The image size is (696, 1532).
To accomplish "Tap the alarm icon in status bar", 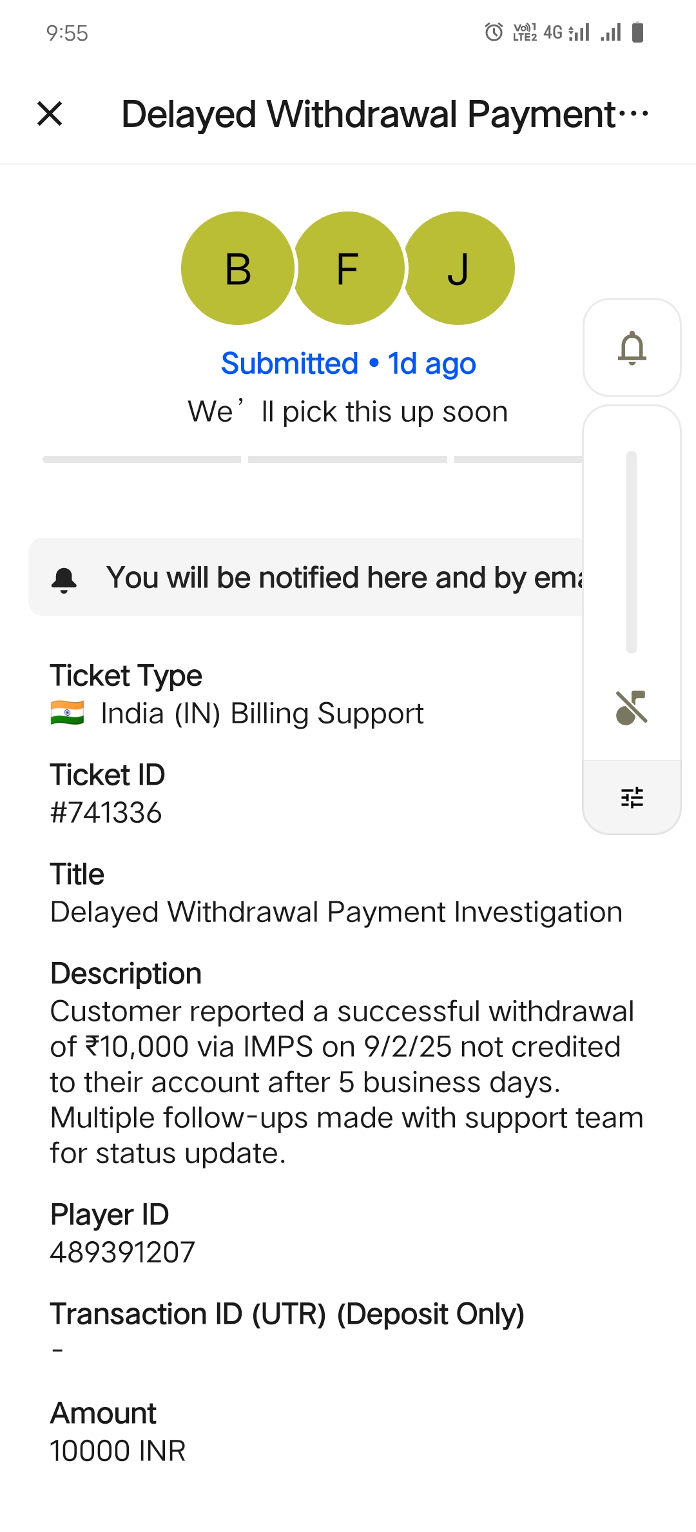I will coord(494,32).
